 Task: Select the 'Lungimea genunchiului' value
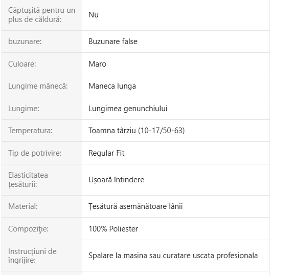click(128, 109)
